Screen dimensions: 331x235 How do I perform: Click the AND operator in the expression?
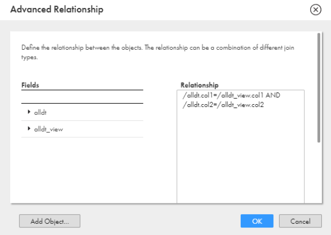[273, 95]
